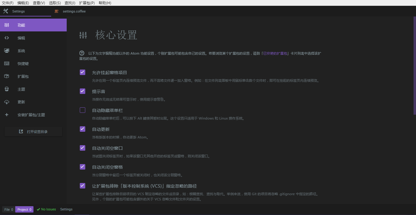Click the link-external icon in 打开设置目录 button

21,131
